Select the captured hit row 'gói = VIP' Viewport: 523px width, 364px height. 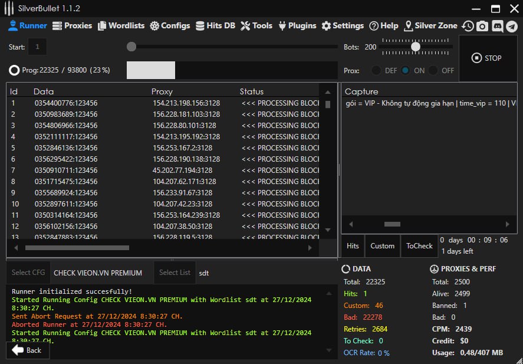click(429, 103)
